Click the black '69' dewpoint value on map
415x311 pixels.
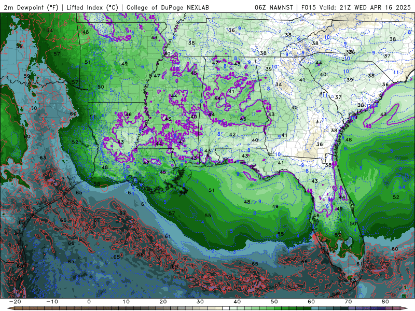click(x=175, y=266)
